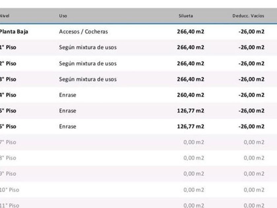Select the Accesos / Cocheras use cell
The width and height of the screenshot is (277, 208).
[x=83, y=32]
